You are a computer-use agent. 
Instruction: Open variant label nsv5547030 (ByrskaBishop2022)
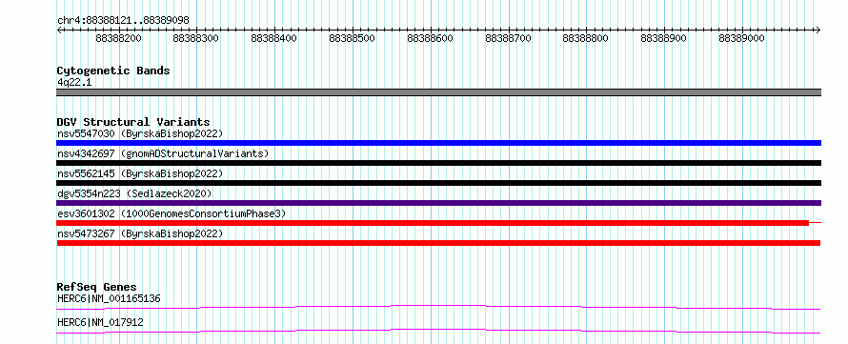point(140,133)
